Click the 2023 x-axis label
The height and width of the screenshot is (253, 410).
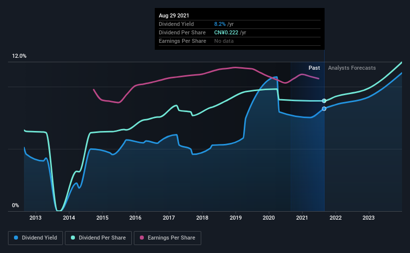point(369,218)
